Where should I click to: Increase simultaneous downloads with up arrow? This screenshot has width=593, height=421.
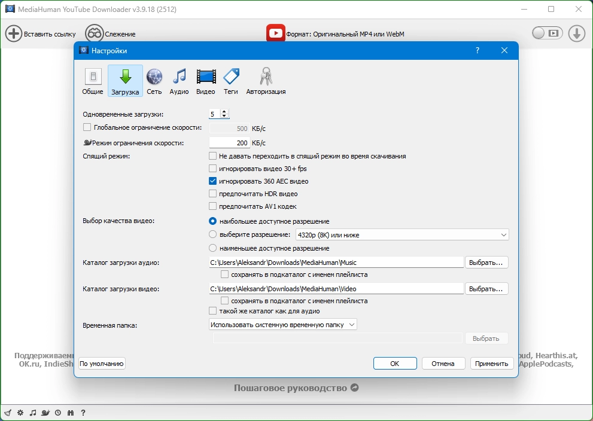click(224, 111)
